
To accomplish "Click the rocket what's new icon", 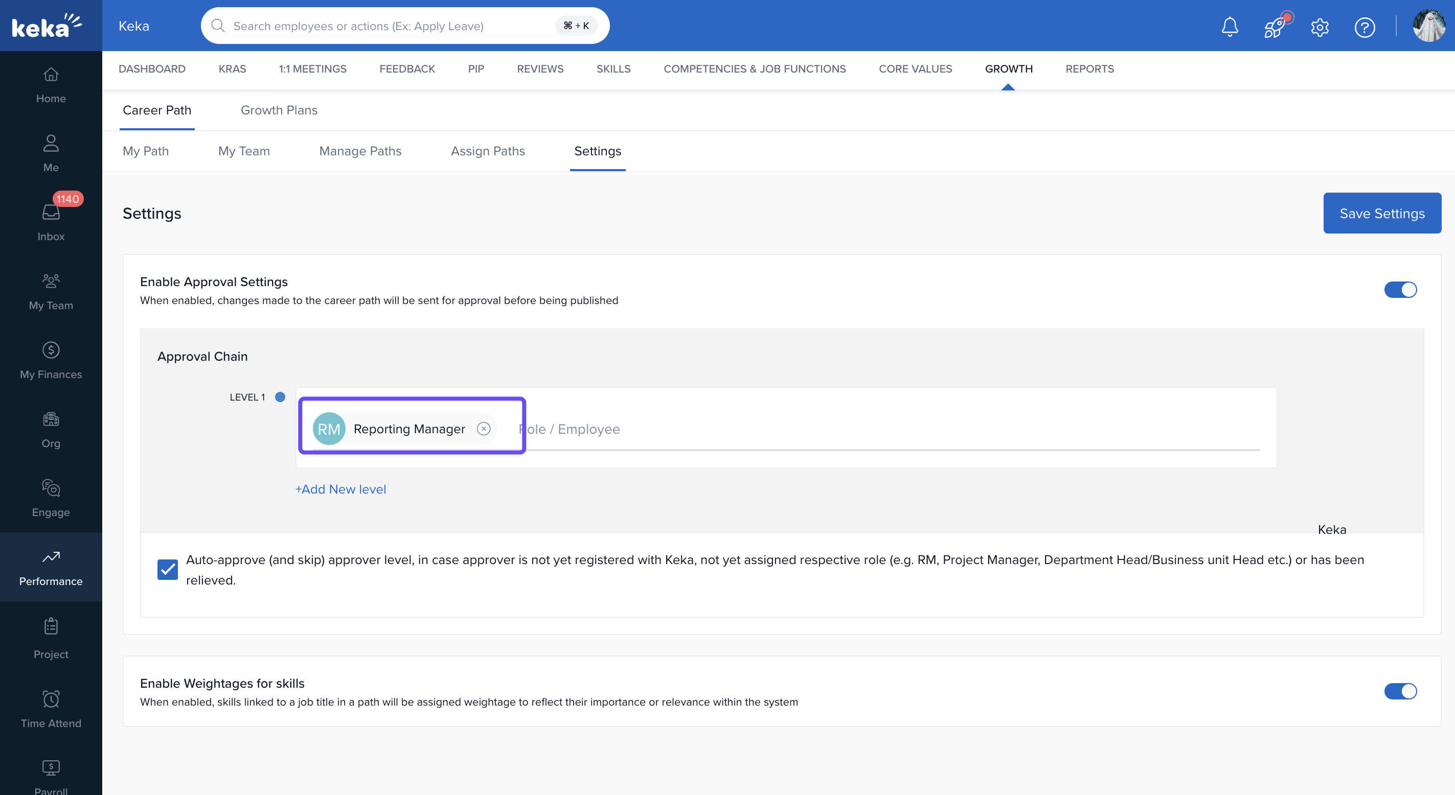I will 1274,27.
